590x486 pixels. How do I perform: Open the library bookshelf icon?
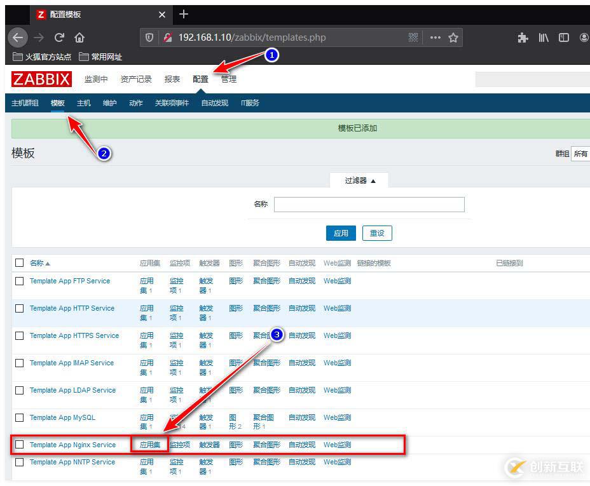(x=544, y=37)
